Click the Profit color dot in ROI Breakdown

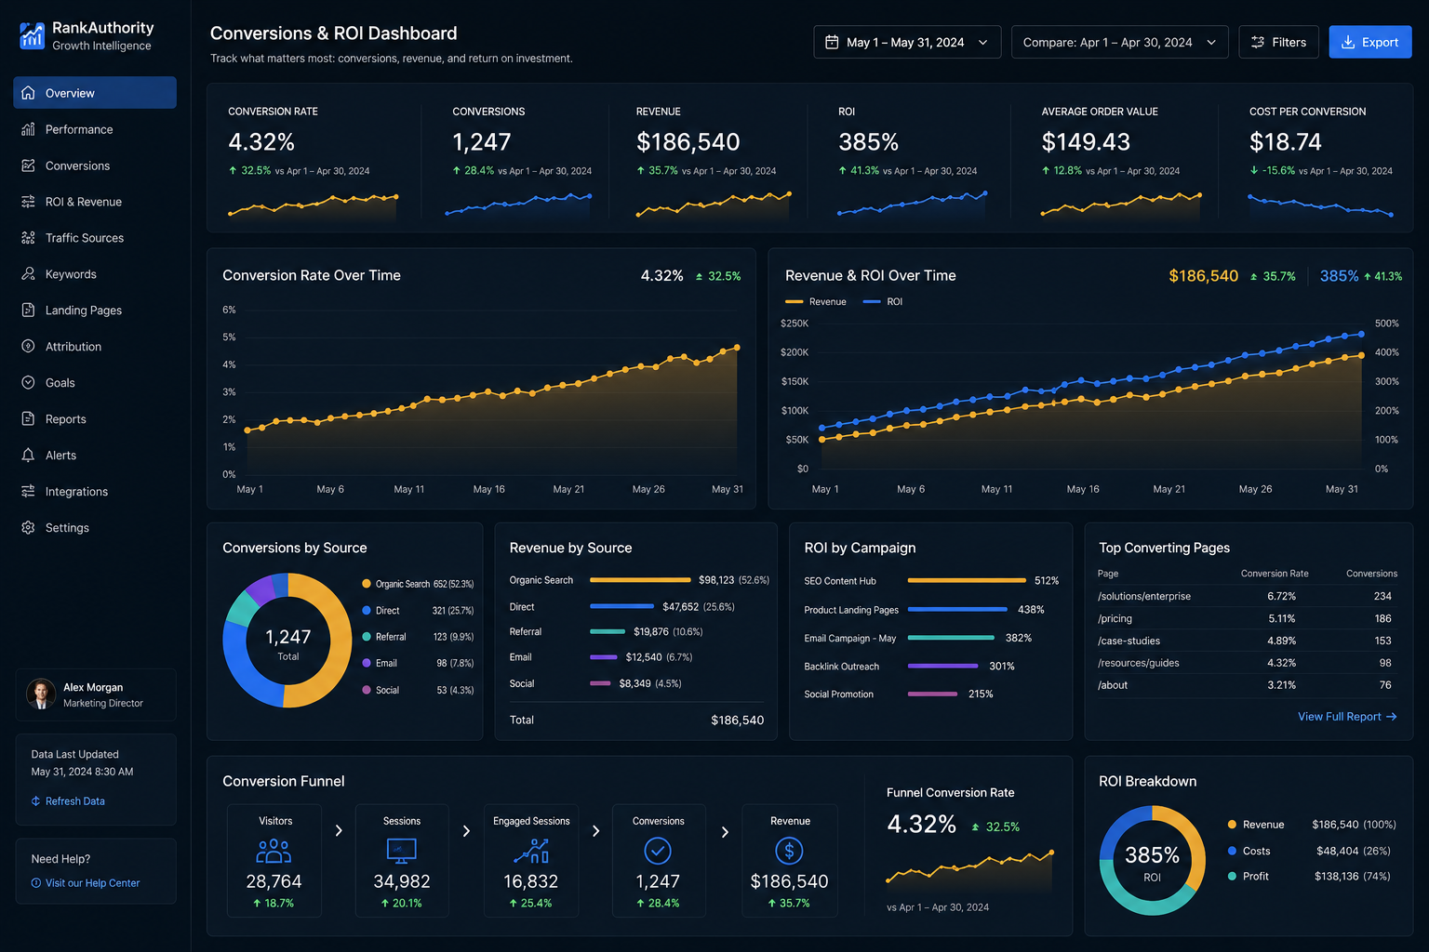click(x=1232, y=876)
